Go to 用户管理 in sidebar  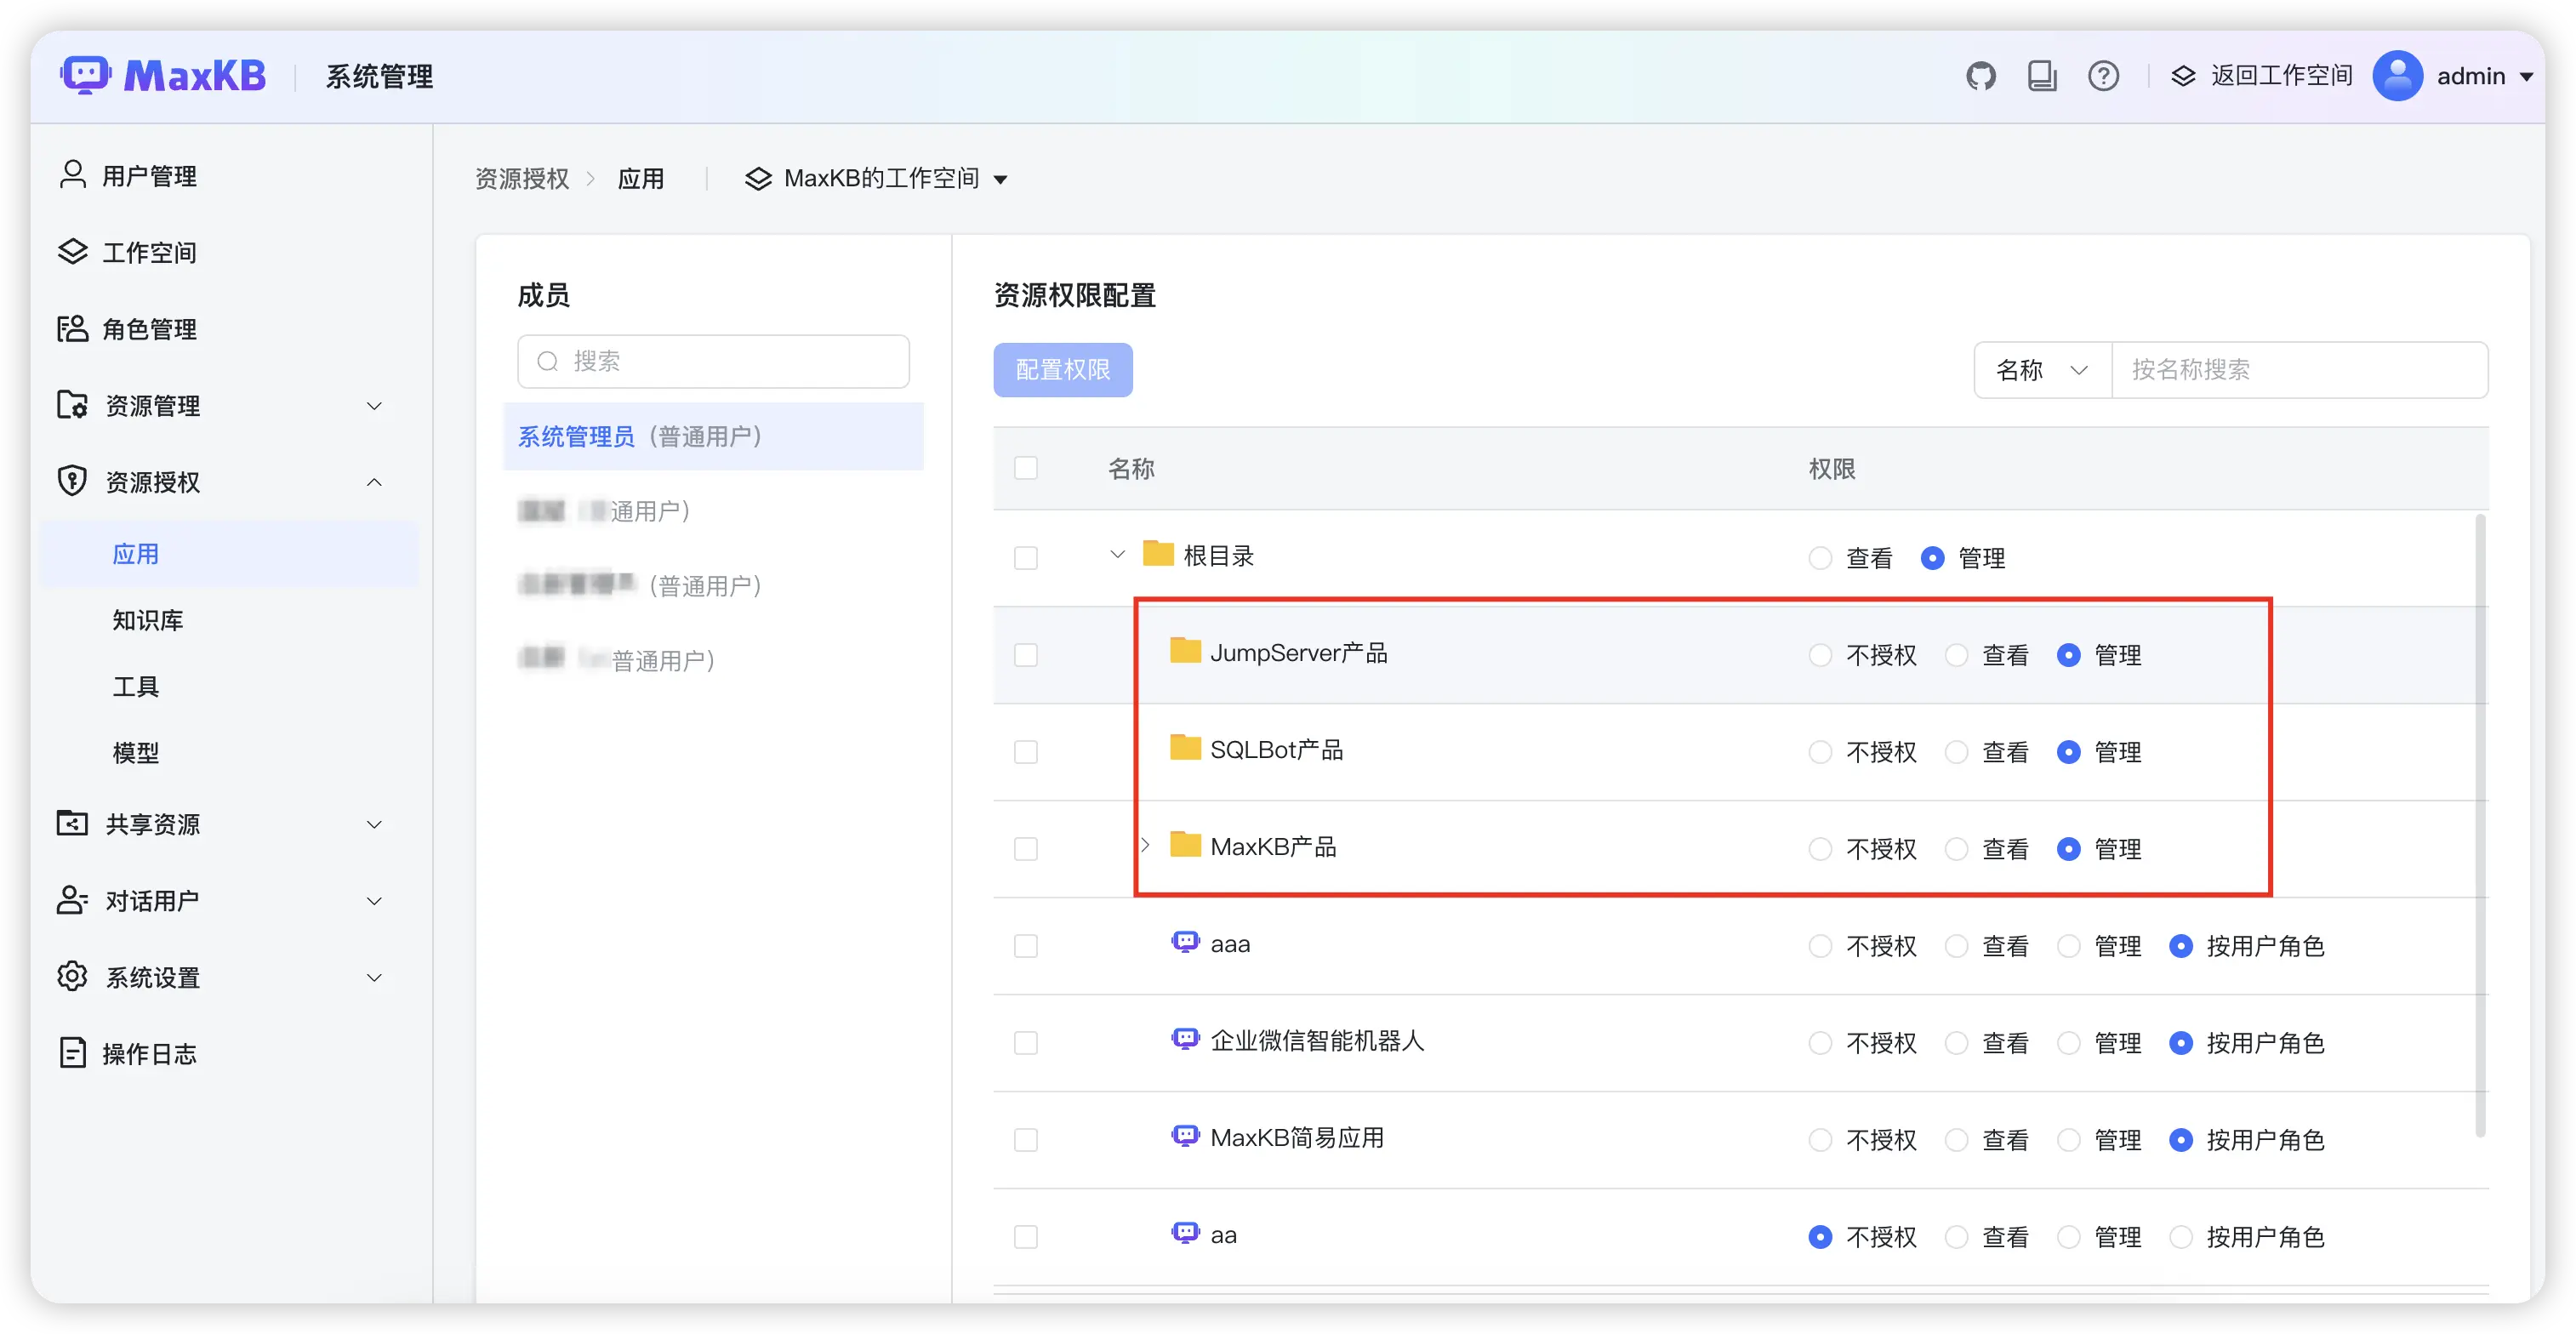click(x=149, y=176)
